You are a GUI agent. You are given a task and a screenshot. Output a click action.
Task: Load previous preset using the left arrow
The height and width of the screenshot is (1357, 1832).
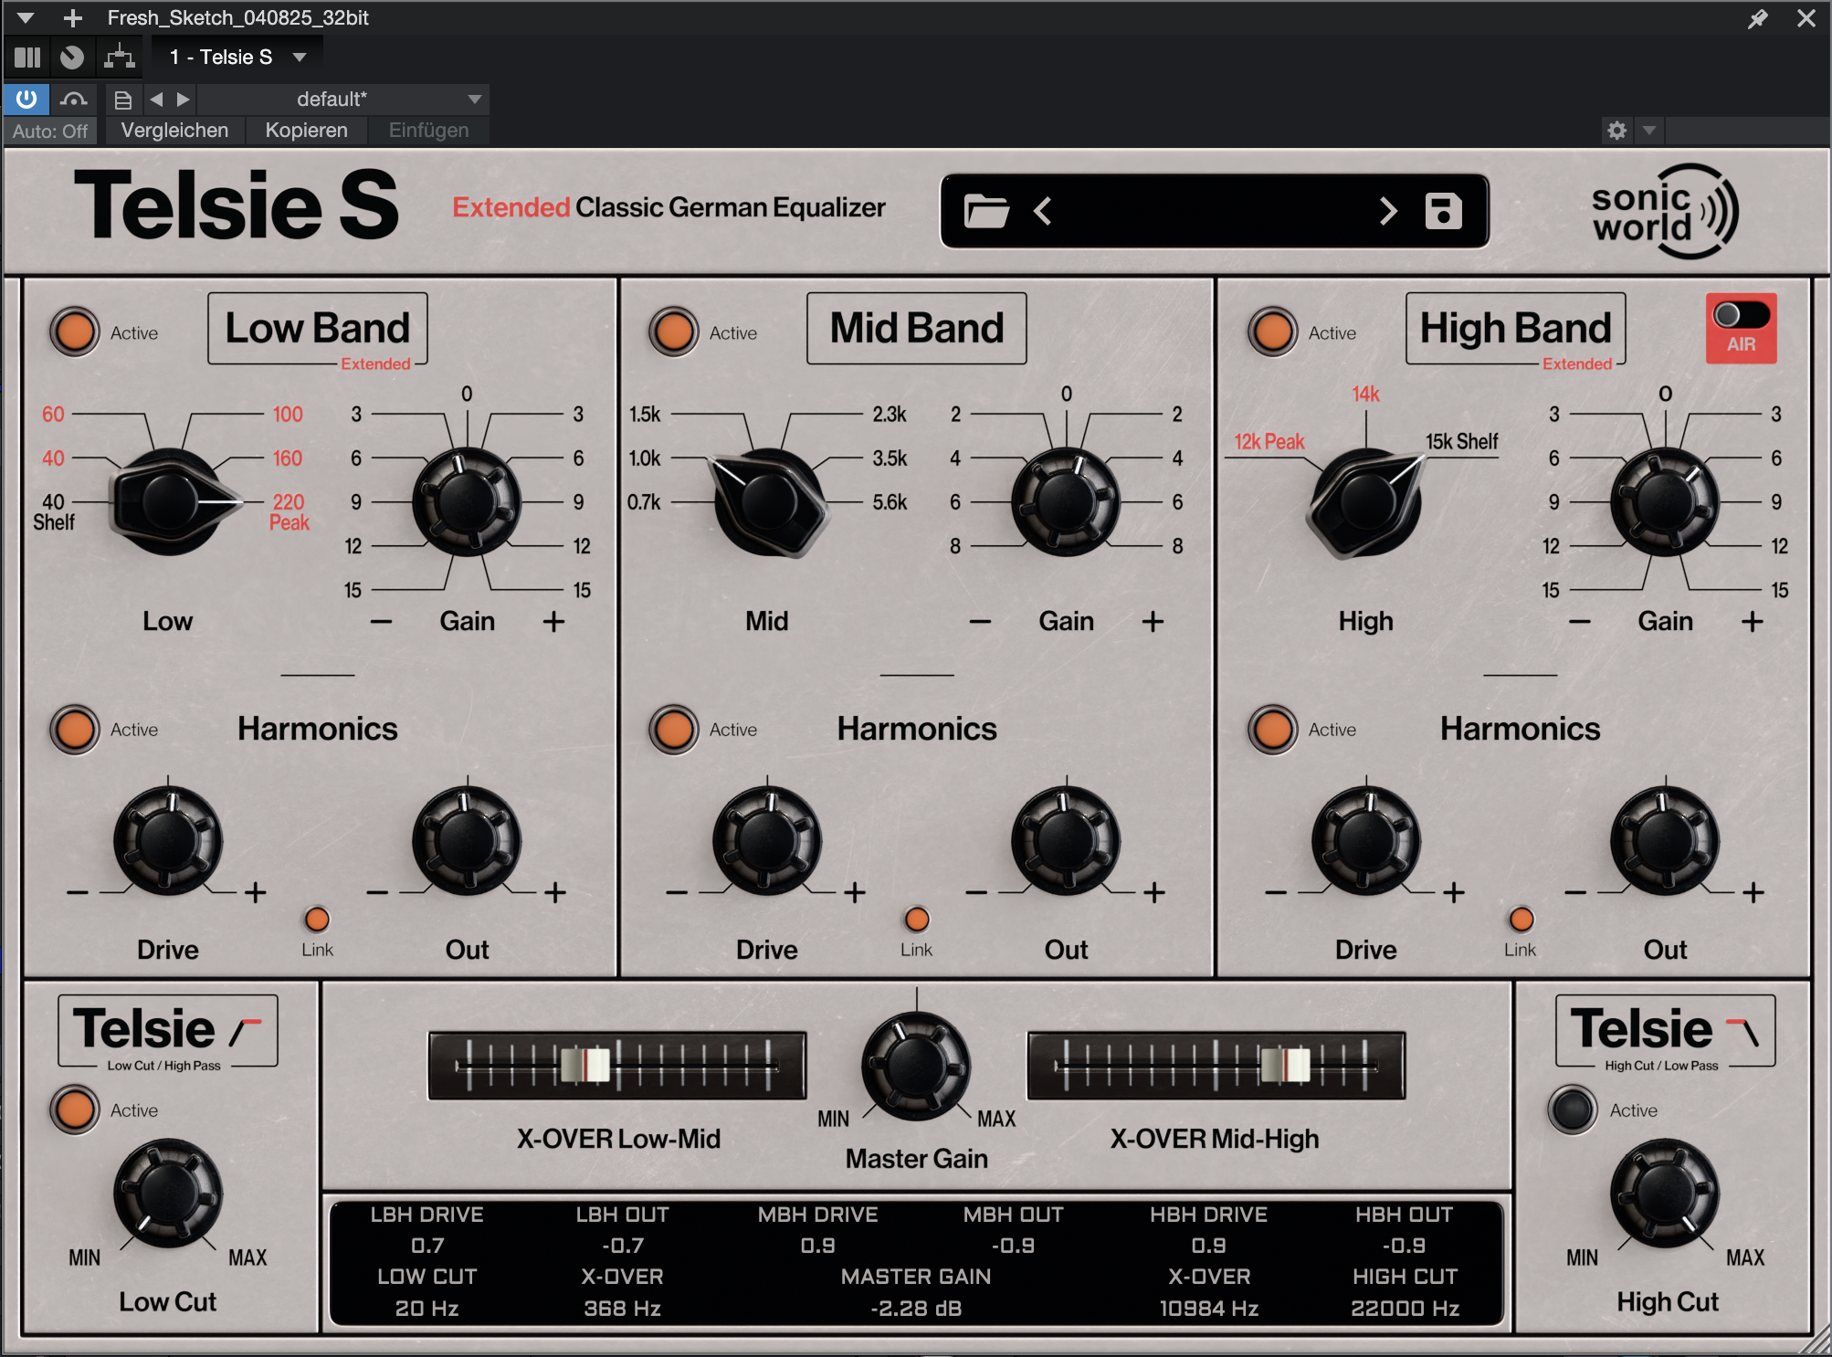point(1041,210)
